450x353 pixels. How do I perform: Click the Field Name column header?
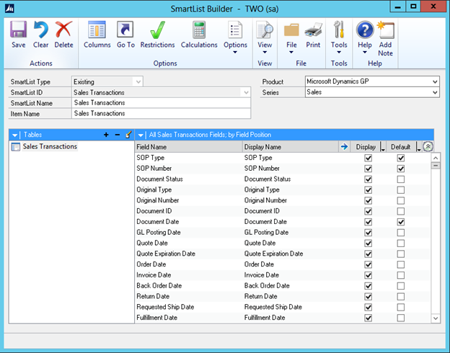point(188,147)
